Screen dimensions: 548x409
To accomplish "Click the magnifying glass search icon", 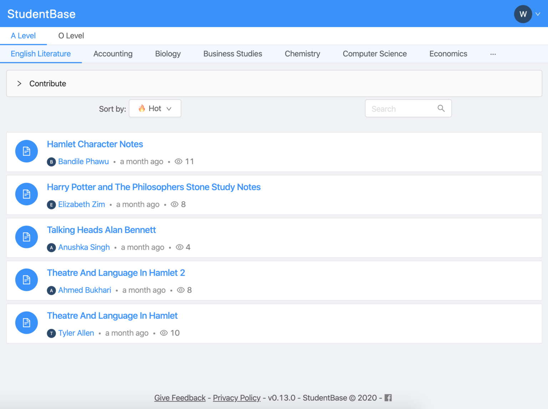I will pos(441,108).
